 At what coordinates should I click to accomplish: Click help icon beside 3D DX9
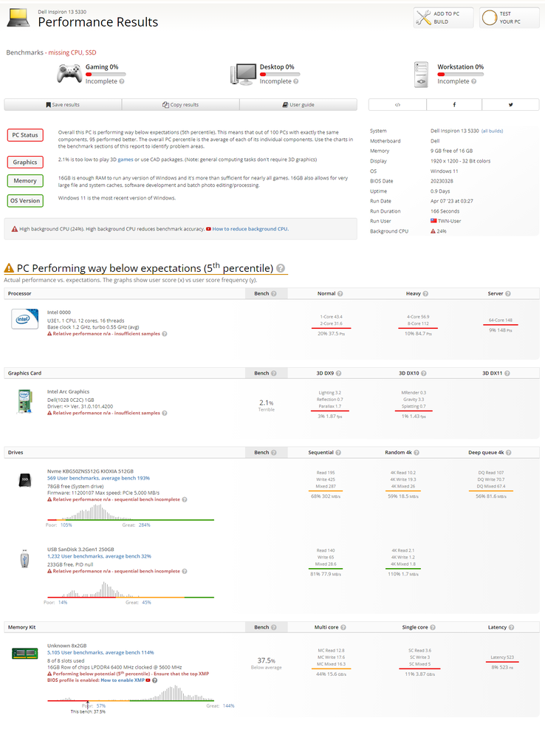pyautogui.click(x=338, y=374)
